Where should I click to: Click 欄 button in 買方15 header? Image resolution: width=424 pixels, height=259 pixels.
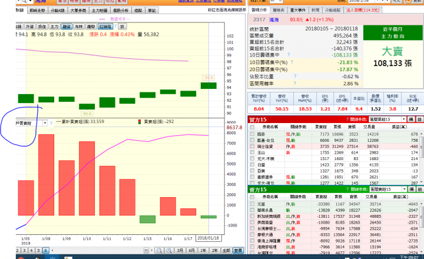click(411, 119)
